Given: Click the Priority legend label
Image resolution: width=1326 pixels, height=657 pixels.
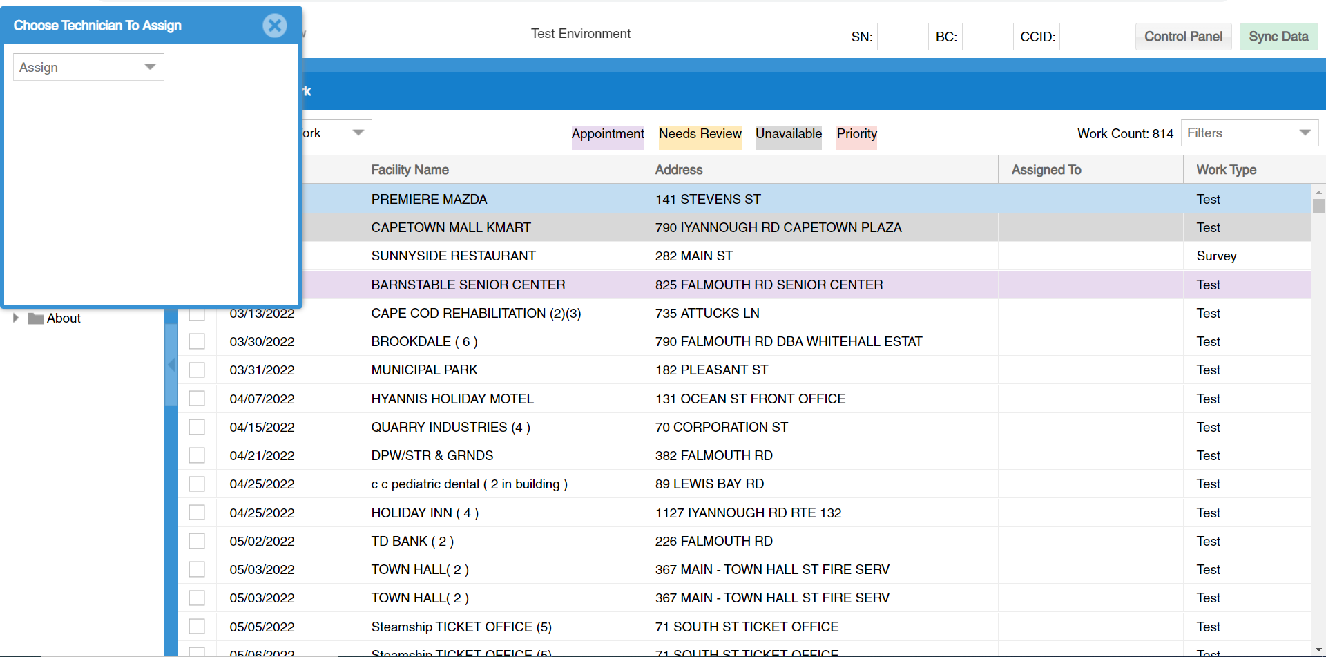Looking at the screenshot, I should coord(856,134).
